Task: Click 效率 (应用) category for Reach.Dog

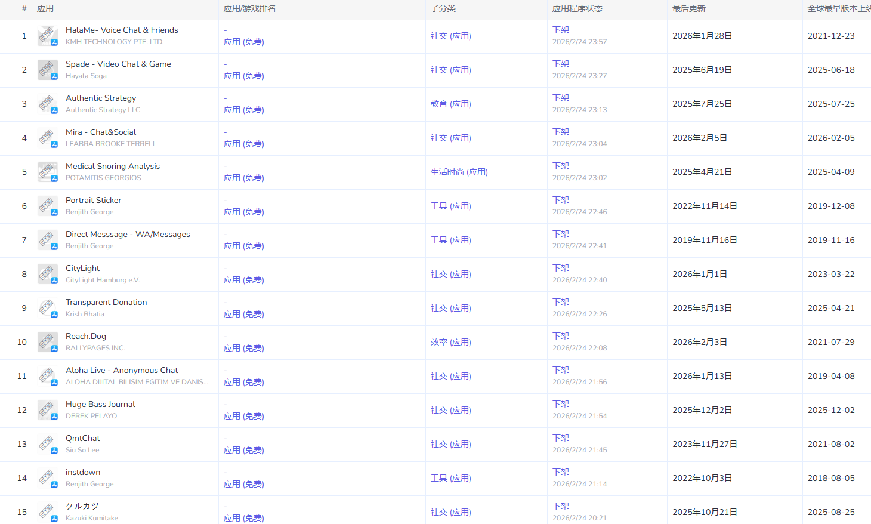Action: point(451,342)
